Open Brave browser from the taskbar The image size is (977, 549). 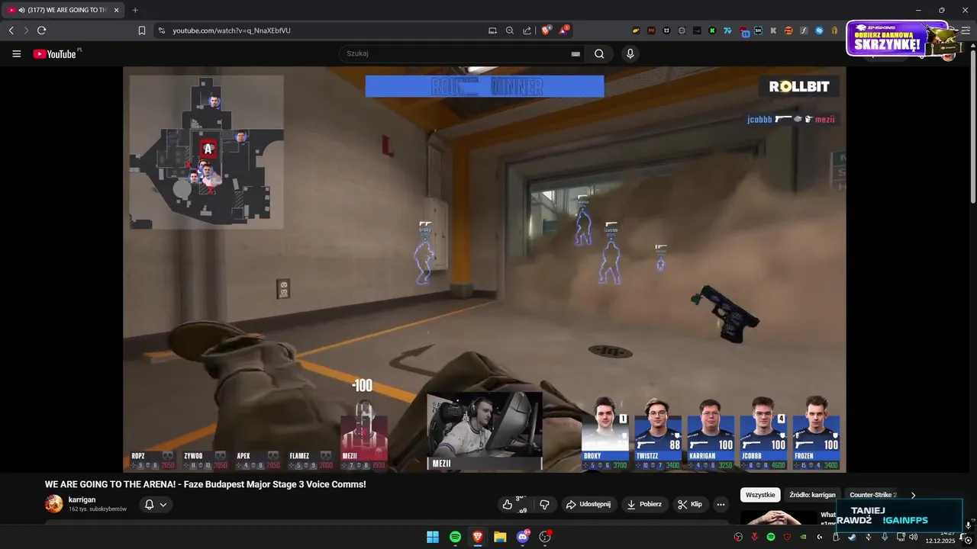point(478,537)
